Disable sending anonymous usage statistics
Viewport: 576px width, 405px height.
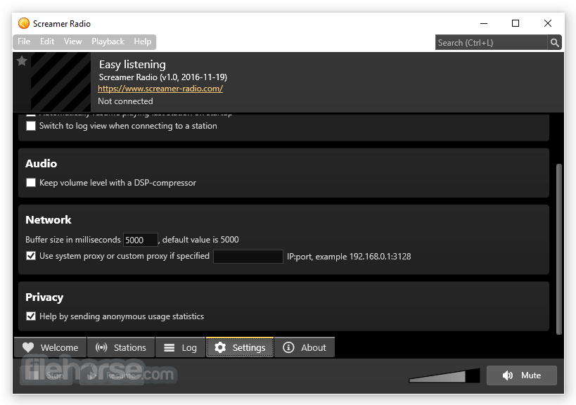(x=31, y=316)
